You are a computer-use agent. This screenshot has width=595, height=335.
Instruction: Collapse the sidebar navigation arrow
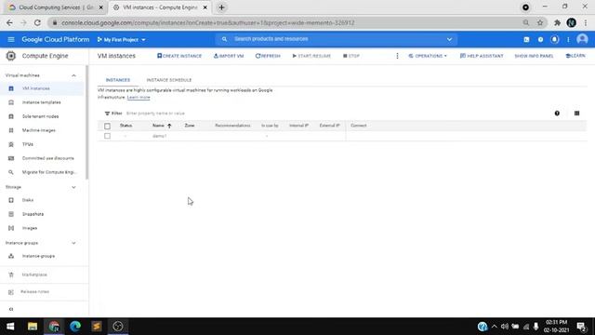11,309
